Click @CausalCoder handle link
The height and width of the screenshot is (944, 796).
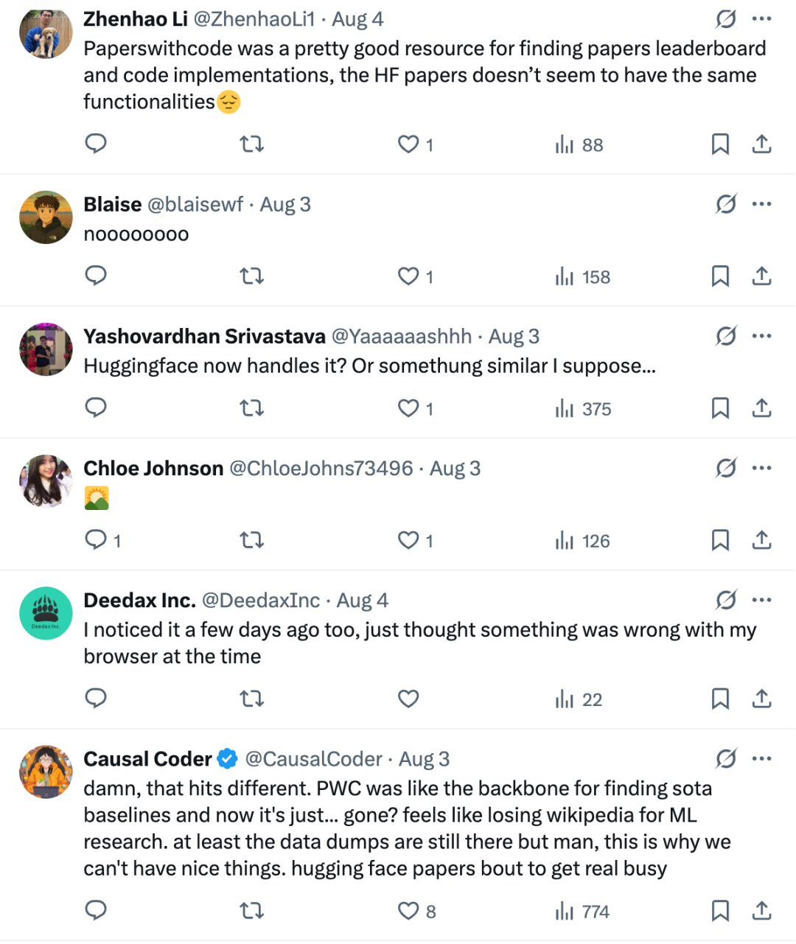tap(313, 759)
